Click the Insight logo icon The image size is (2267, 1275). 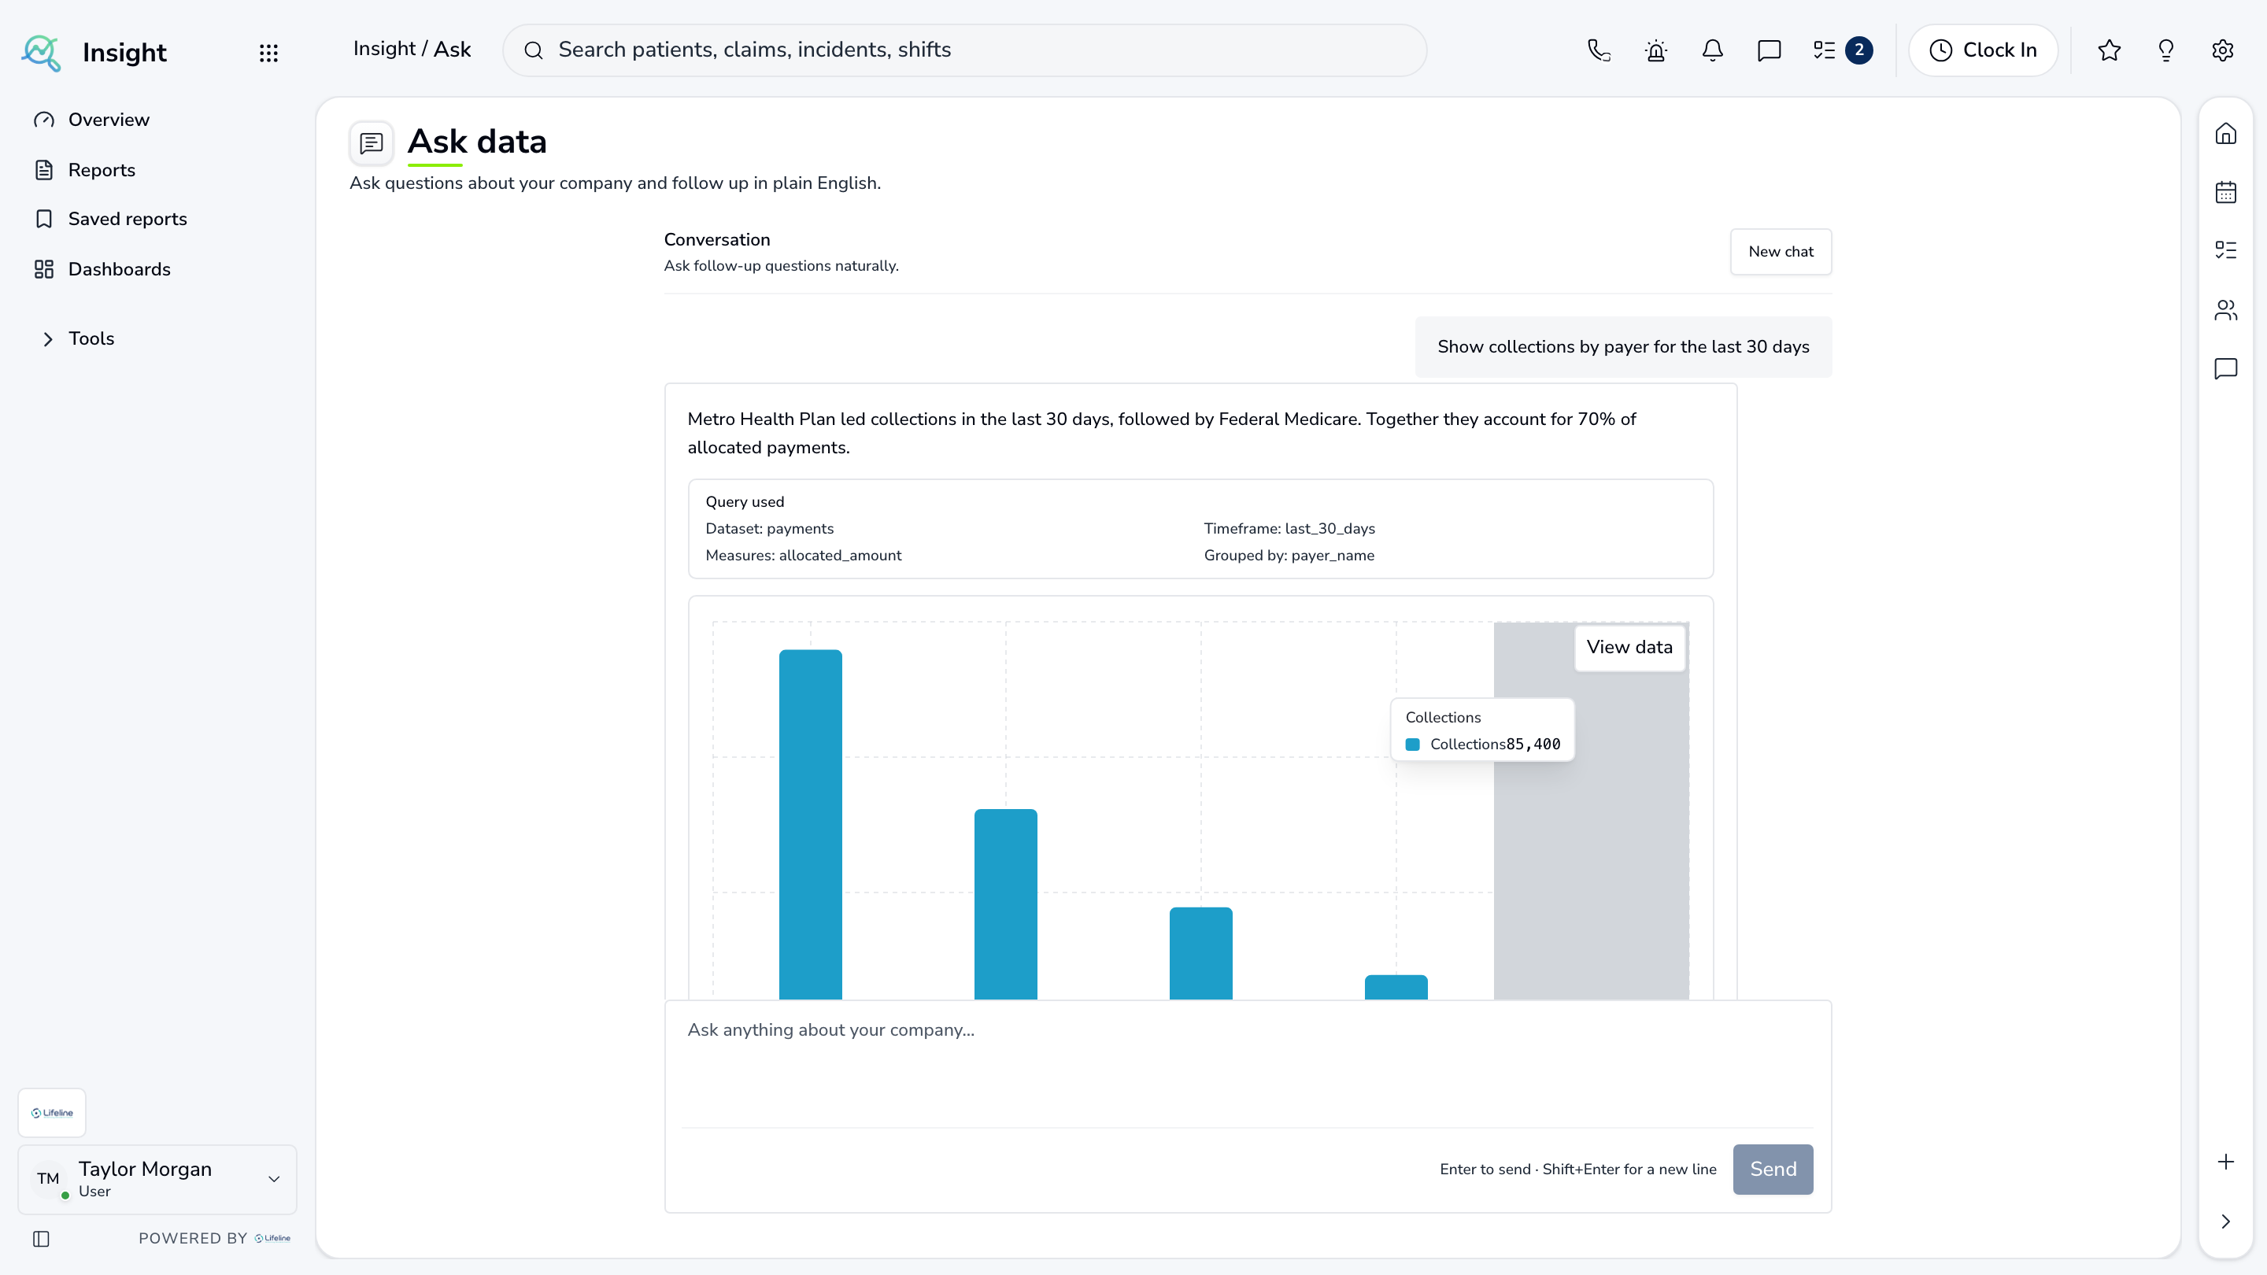[40, 53]
